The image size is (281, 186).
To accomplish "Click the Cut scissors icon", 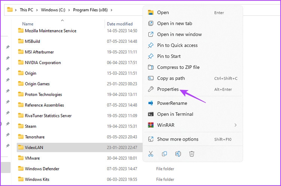I will (151, 154).
